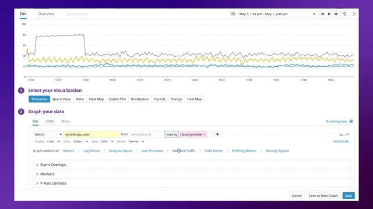
Task: Select the Table visualization
Action: click(x=80, y=99)
